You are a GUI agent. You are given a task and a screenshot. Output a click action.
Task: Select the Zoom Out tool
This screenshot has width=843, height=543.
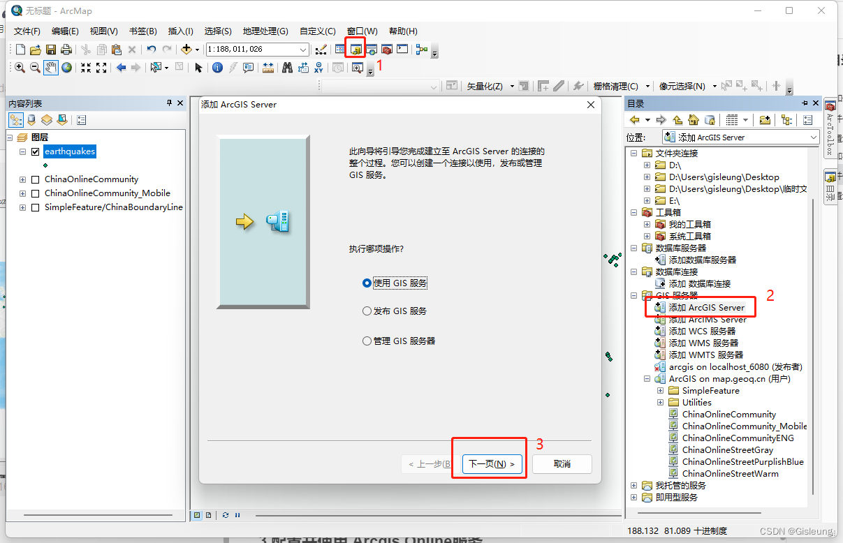(x=35, y=68)
